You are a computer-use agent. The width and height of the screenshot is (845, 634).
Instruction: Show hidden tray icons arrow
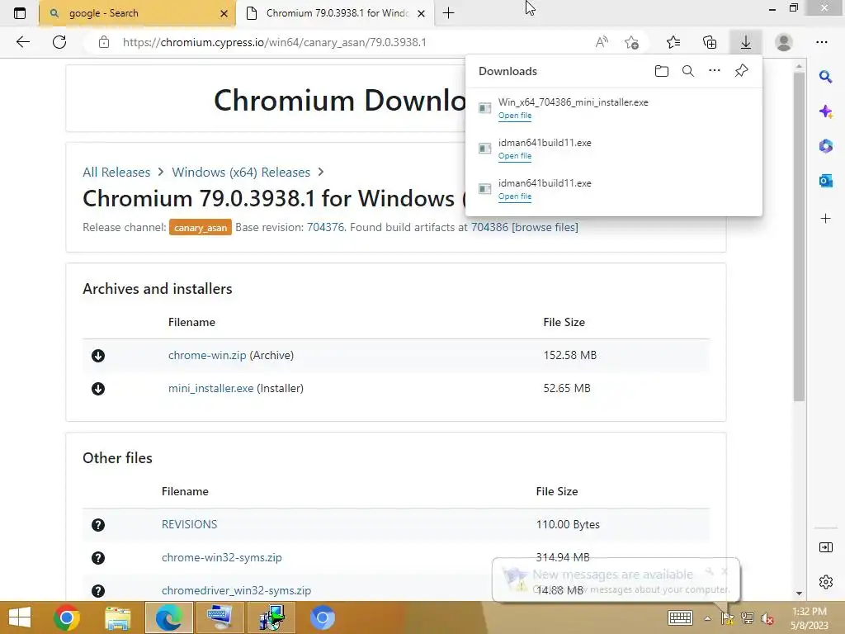707,618
